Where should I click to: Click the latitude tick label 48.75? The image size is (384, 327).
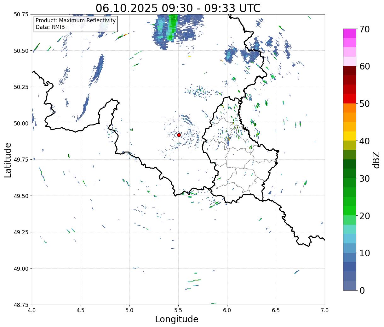click(21, 305)
